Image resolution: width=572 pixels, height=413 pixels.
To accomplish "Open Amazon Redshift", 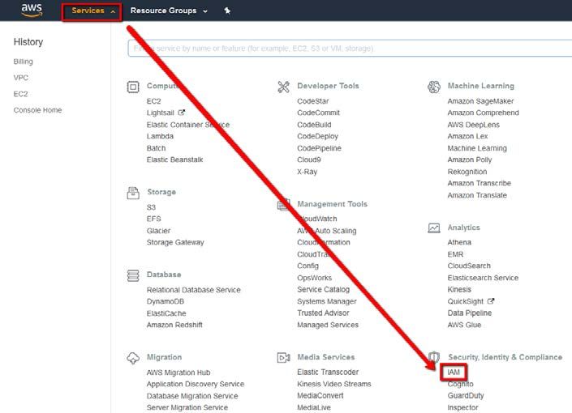I will click(174, 325).
